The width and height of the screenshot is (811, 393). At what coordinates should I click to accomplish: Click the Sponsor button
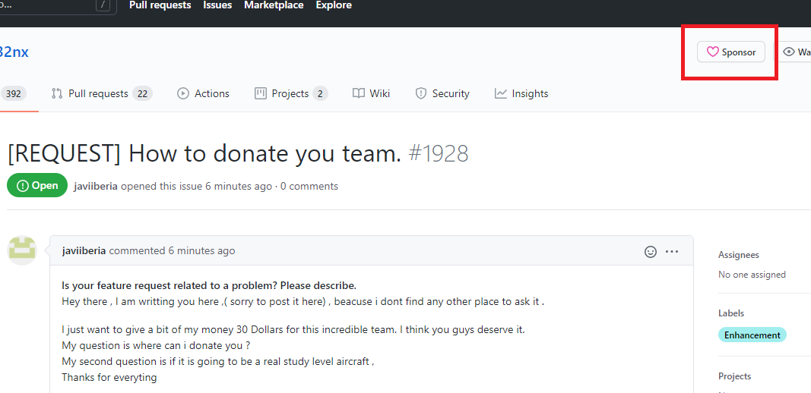(731, 52)
